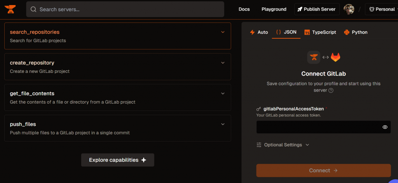Click the Publish Server button
The height and width of the screenshot is (183, 398).
[x=317, y=9]
